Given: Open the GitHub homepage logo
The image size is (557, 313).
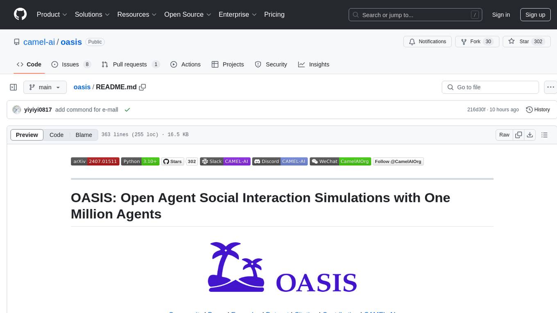Looking at the screenshot, I should (x=20, y=14).
